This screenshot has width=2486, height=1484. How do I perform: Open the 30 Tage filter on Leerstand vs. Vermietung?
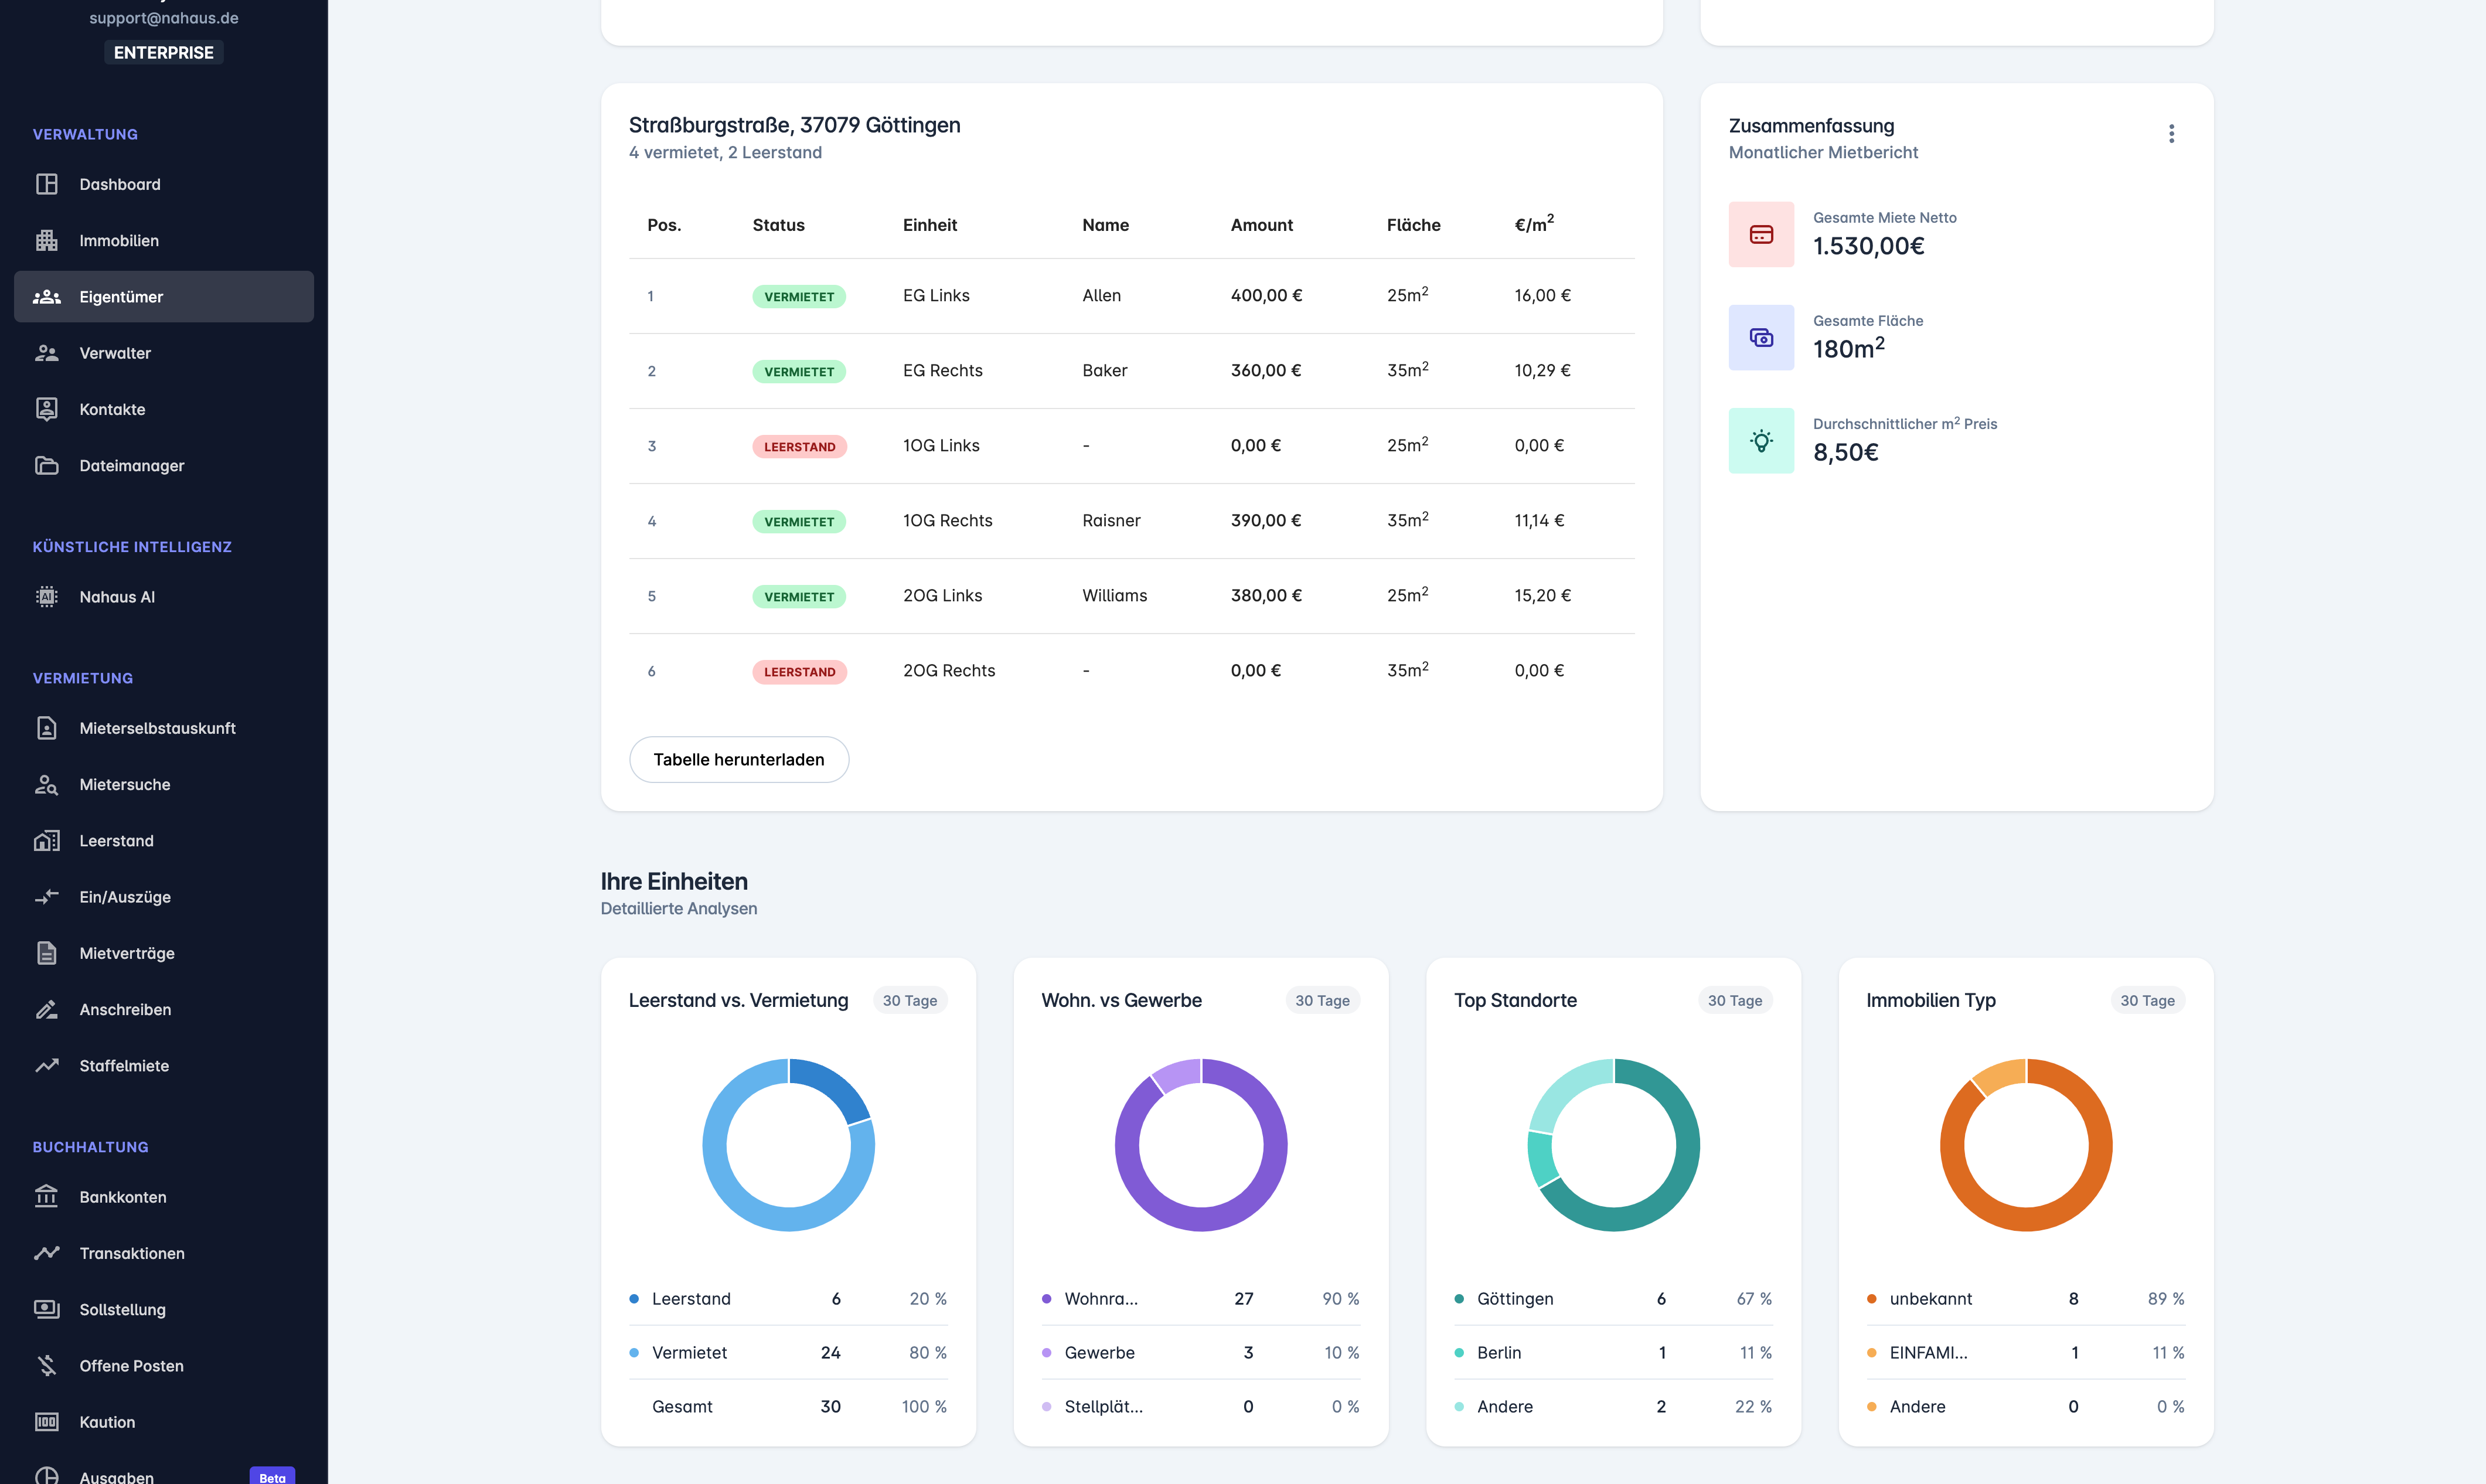[910, 1000]
